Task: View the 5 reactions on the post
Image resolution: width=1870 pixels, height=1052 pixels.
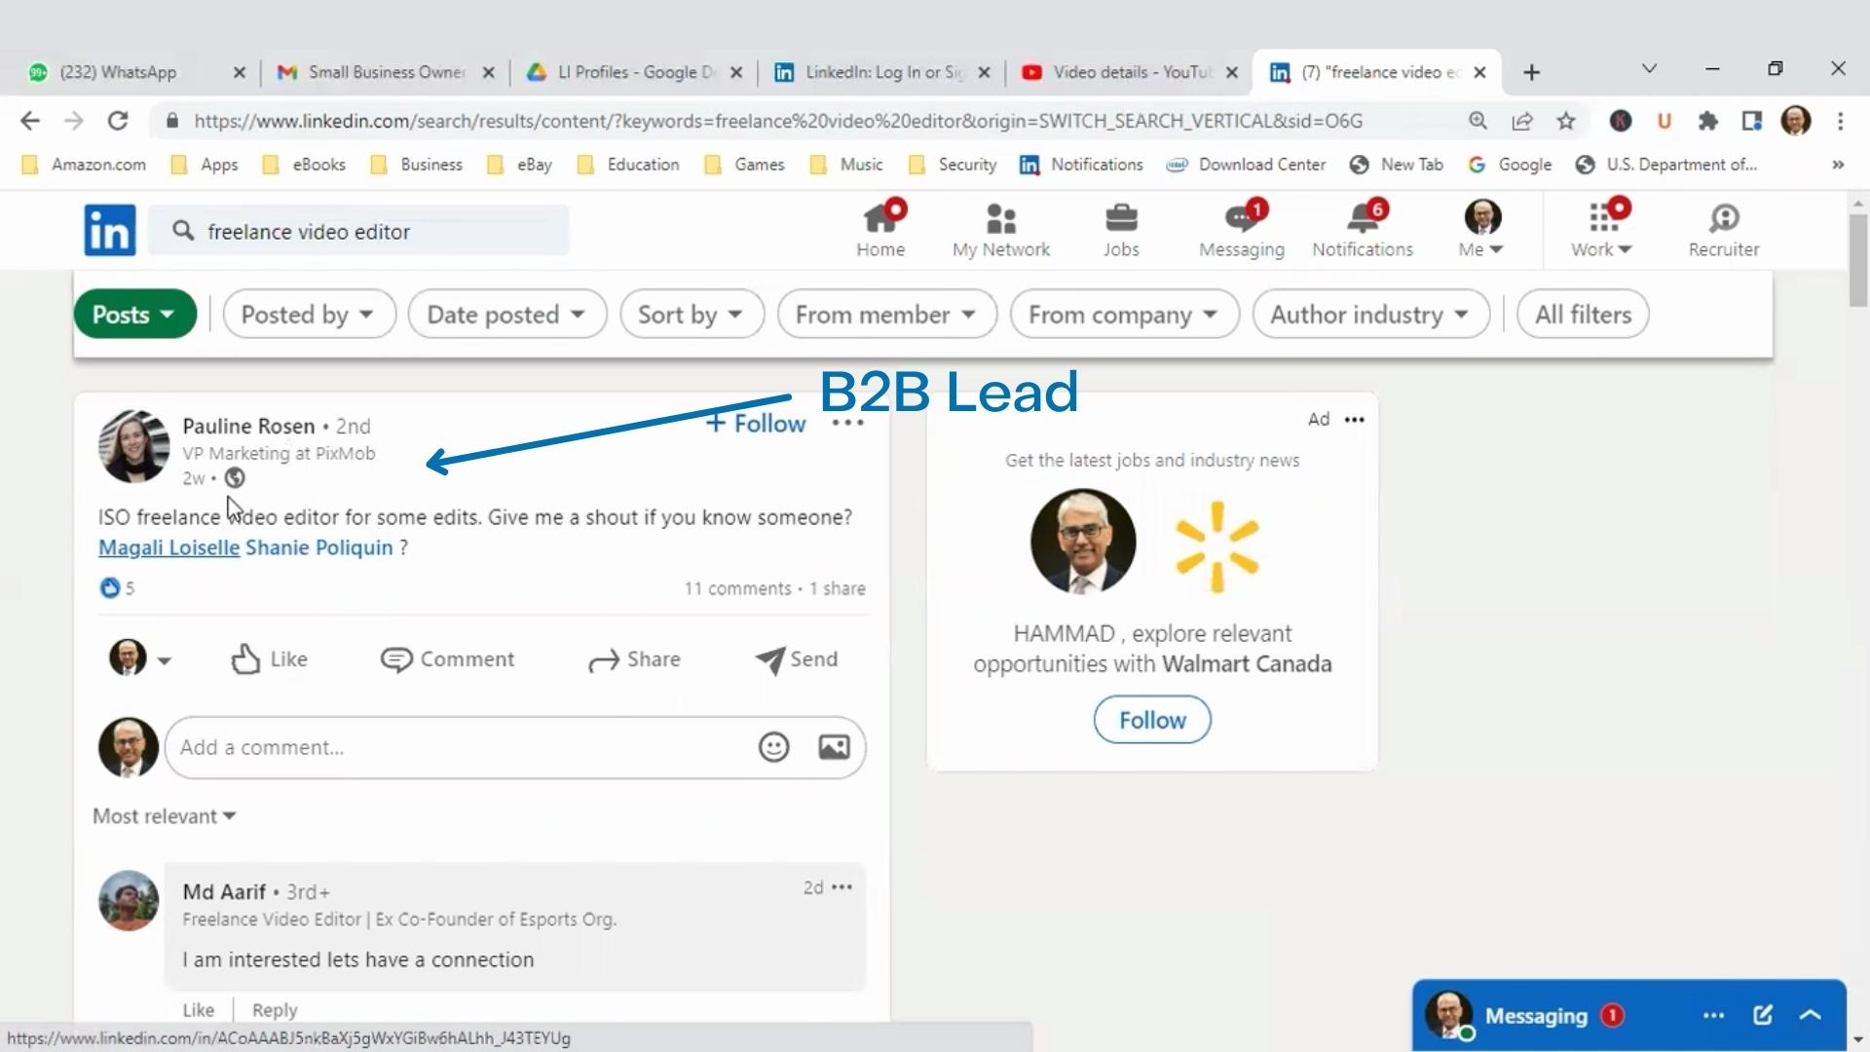Action: pos(117,588)
